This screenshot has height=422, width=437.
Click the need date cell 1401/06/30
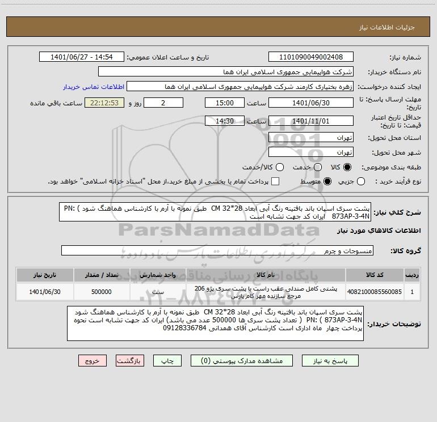point(45,292)
